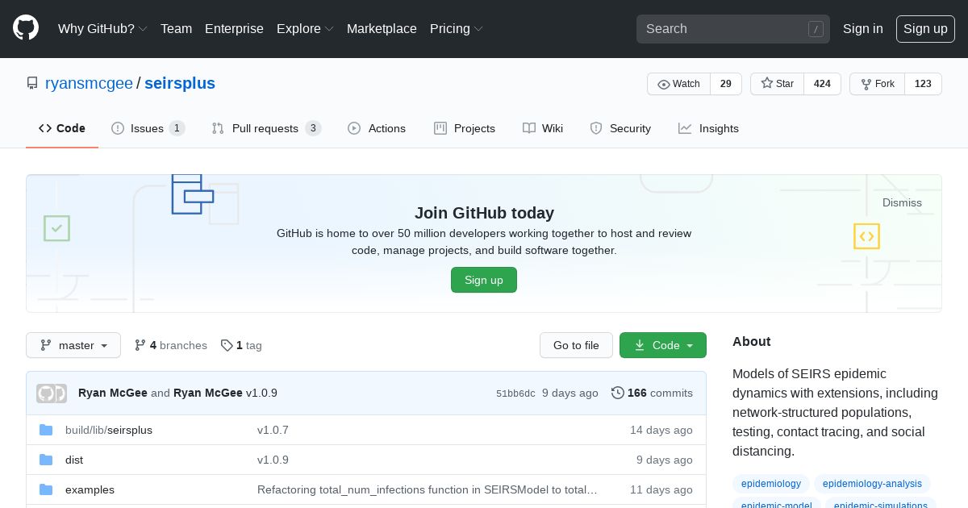Open the v1.0.9 latest commit message

click(261, 393)
